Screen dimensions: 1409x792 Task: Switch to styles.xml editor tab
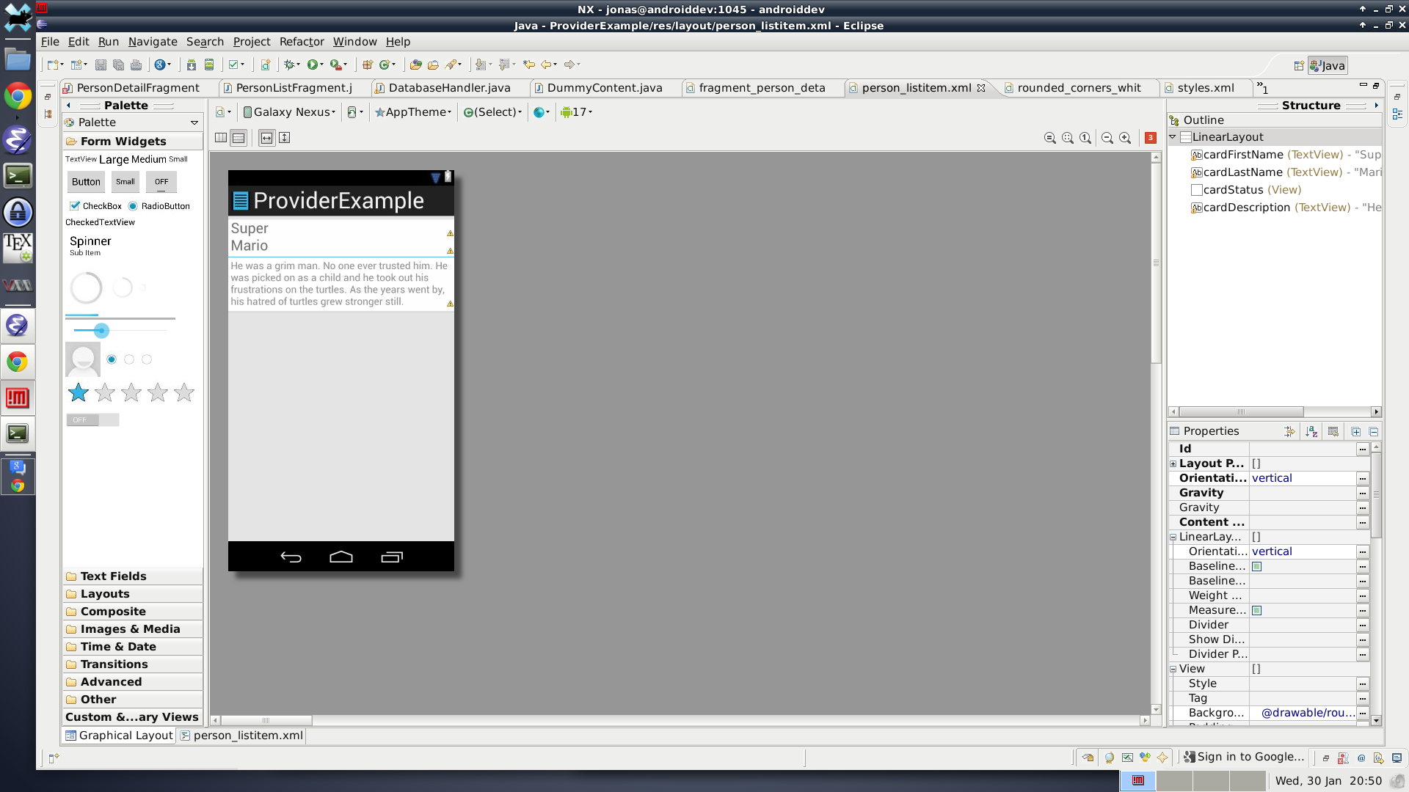tap(1205, 88)
